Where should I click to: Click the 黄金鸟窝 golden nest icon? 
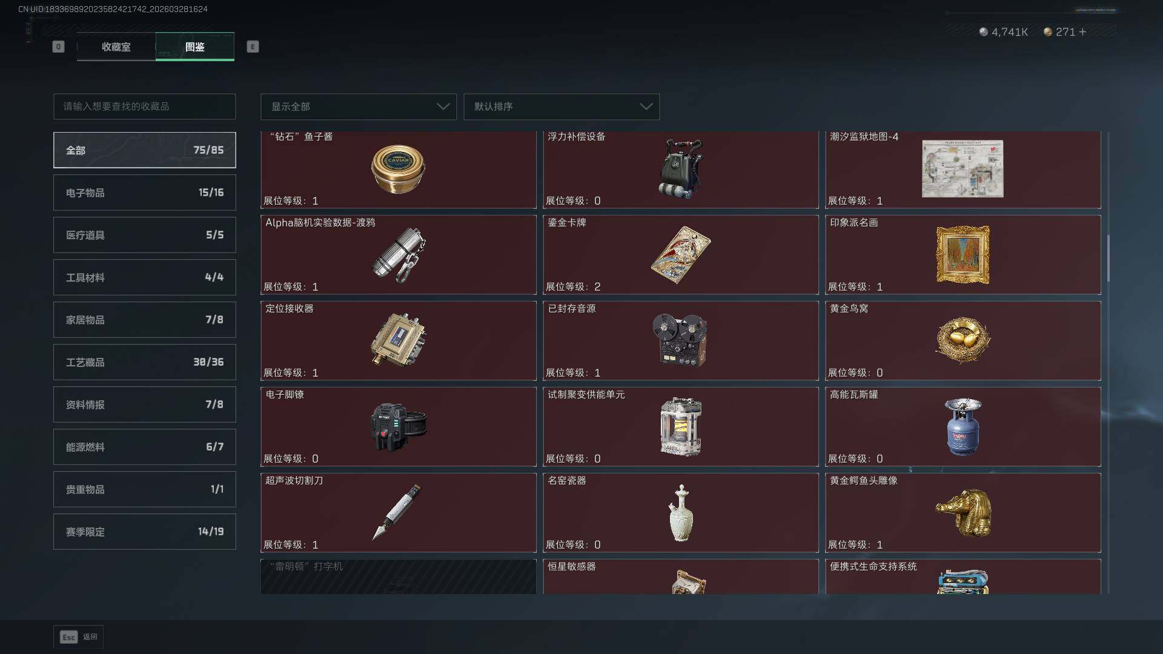tap(963, 341)
